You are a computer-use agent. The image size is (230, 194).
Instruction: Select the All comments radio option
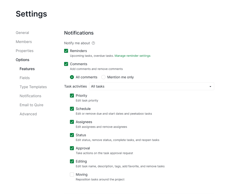[x=72, y=77]
